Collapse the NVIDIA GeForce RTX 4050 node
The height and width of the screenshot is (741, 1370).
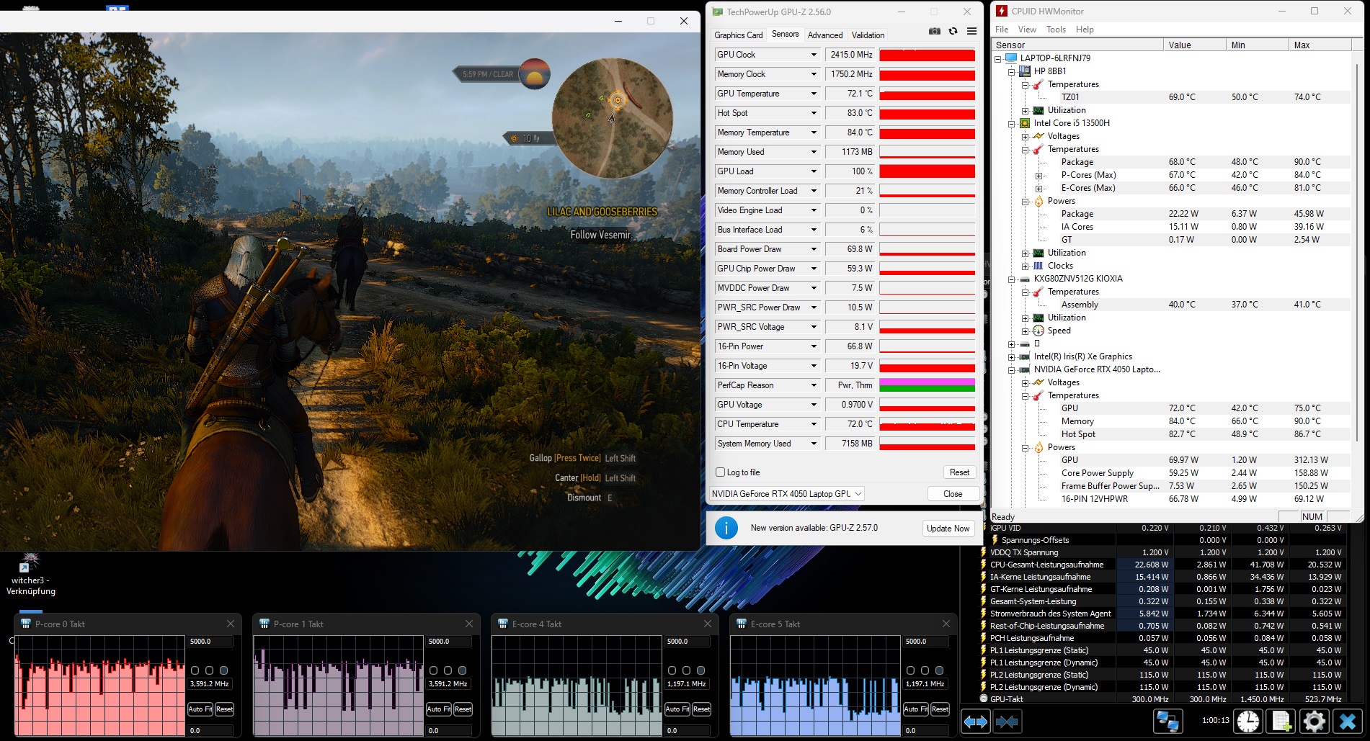(x=1012, y=370)
